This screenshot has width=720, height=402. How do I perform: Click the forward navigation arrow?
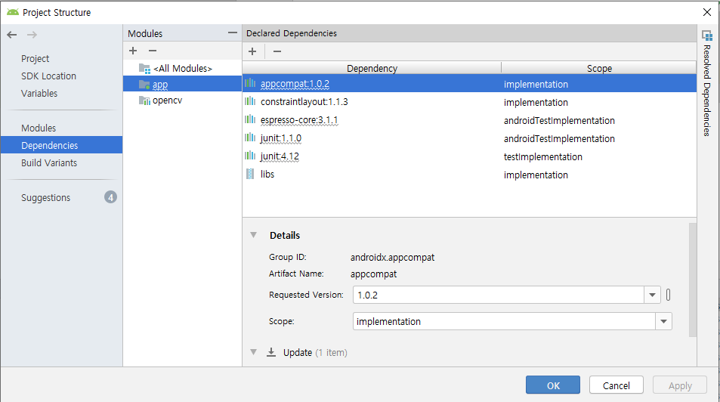[32, 35]
